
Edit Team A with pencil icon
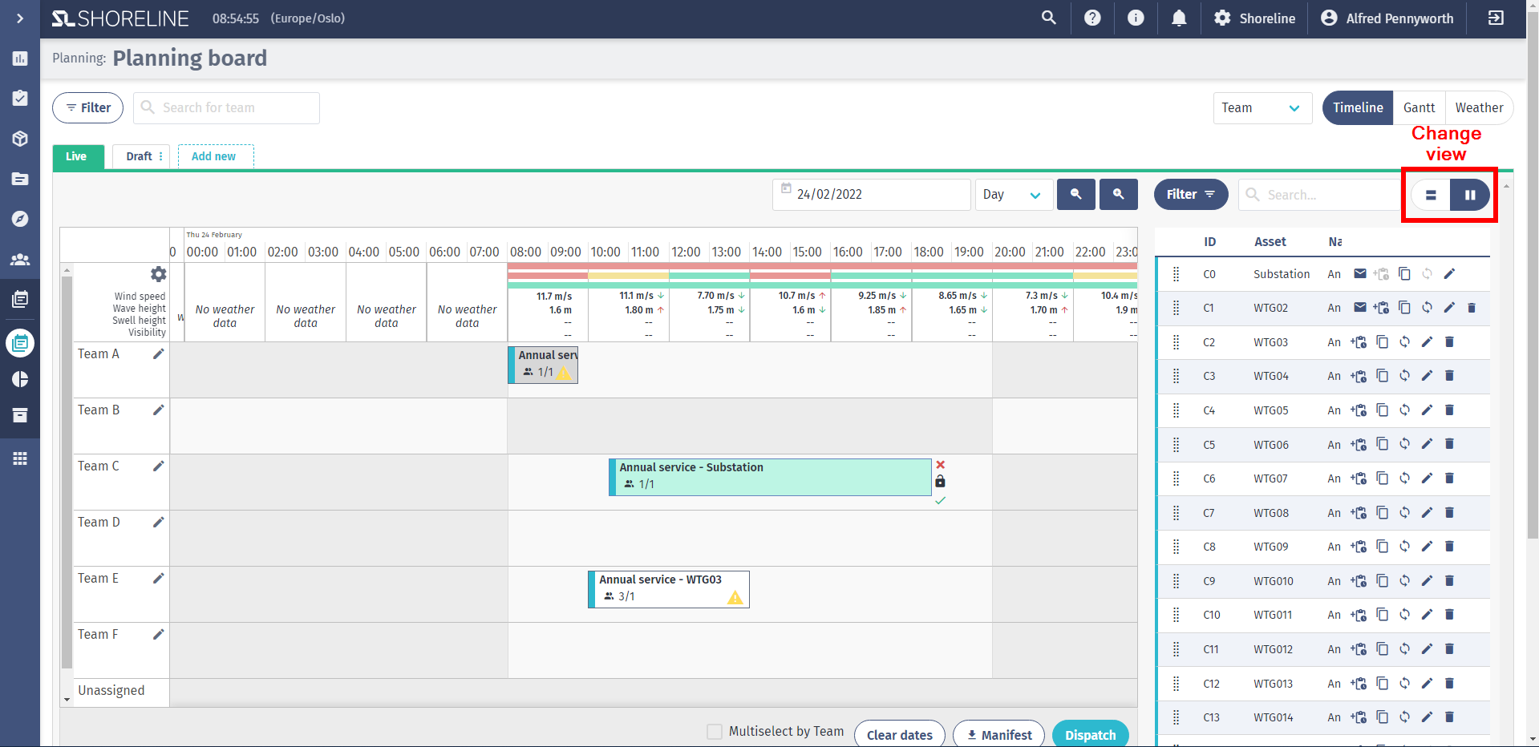point(159,353)
